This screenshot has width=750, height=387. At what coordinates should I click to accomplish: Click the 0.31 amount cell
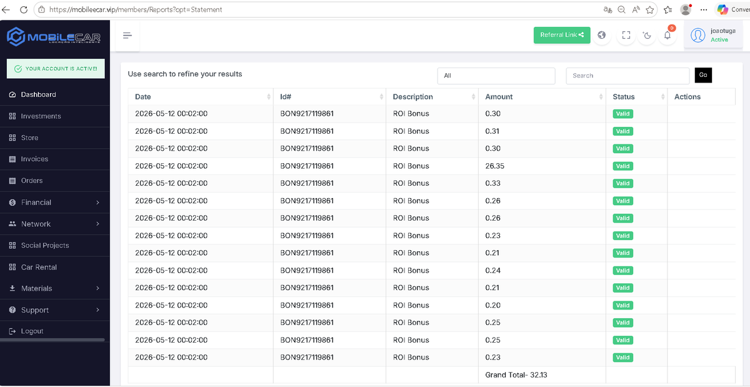click(x=542, y=131)
